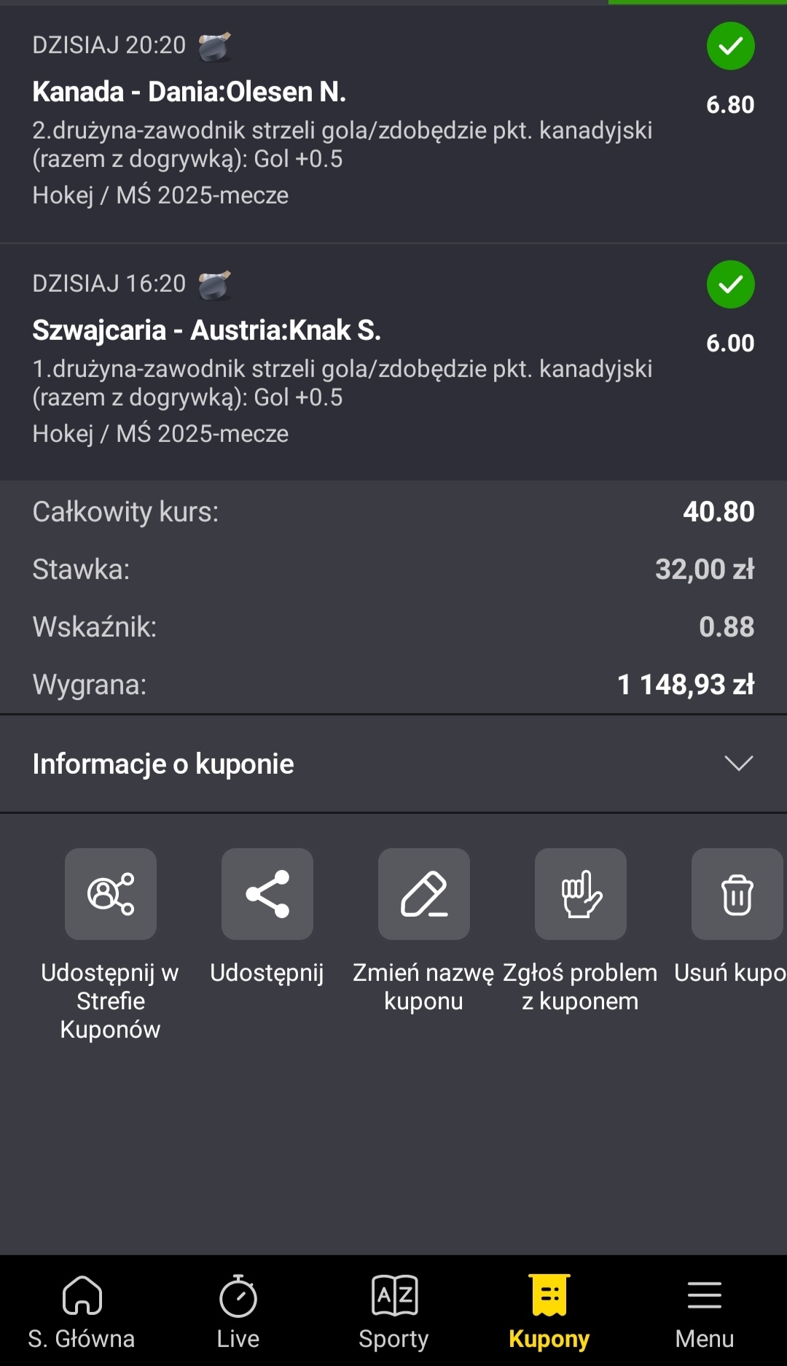Tap the Wygrana amount 1 148,93 zł
This screenshot has width=787, height=1366.
[x=685, y=685]
